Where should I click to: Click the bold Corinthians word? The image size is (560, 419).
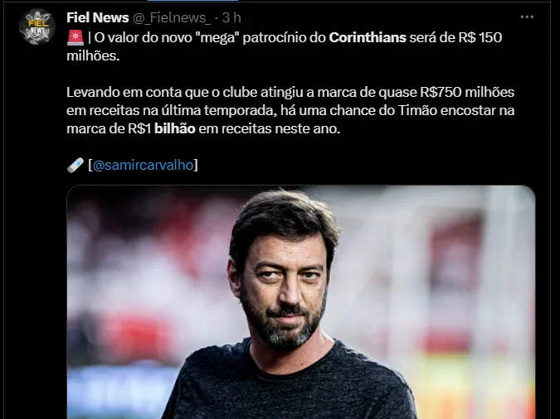pyautogui.click(x=368, y=37)
